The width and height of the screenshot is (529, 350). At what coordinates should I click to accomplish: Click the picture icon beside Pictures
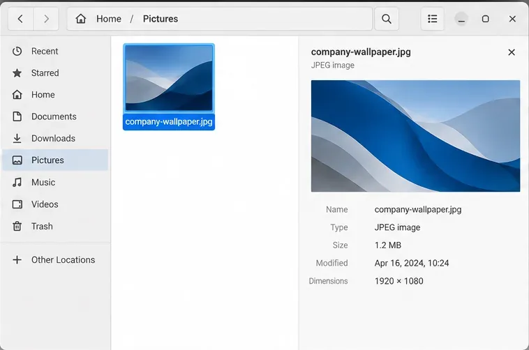coord(17,160)
